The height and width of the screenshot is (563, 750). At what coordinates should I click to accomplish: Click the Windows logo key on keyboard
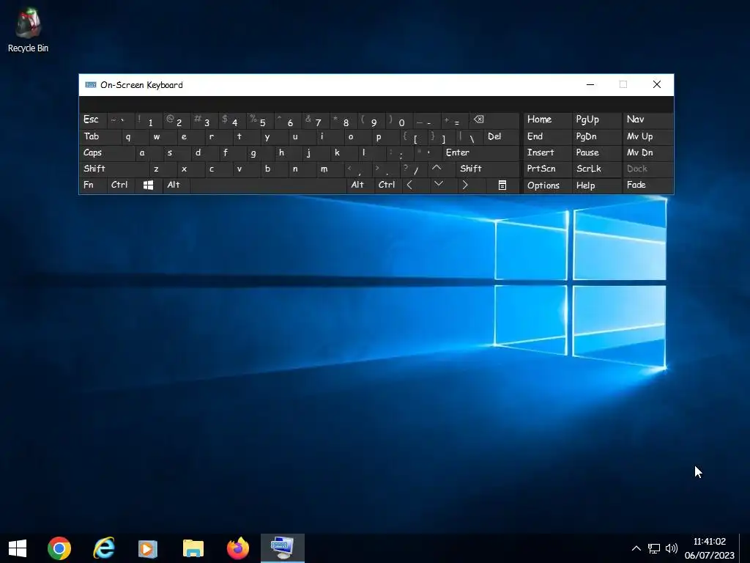(x=148, y=185)
